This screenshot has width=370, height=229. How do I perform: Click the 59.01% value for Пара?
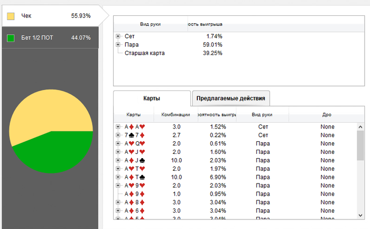[212, 44]
